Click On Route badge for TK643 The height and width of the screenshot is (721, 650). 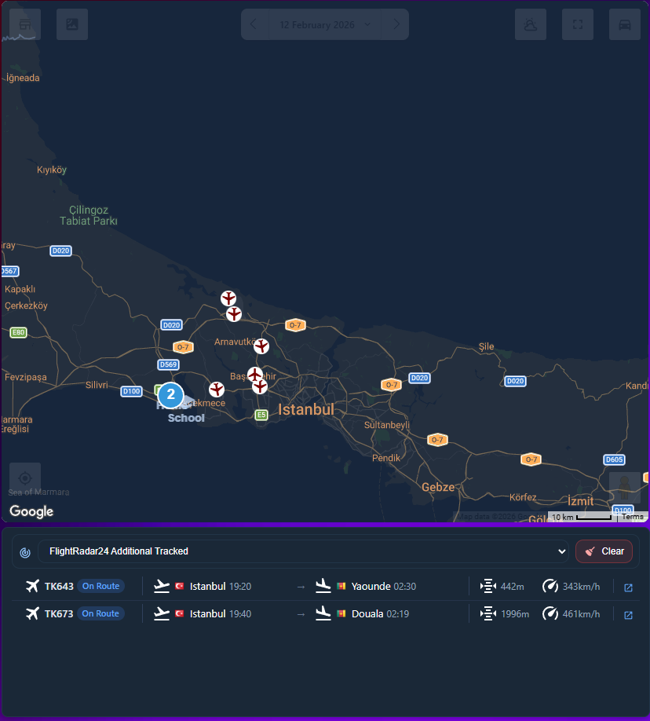[100, 586]
